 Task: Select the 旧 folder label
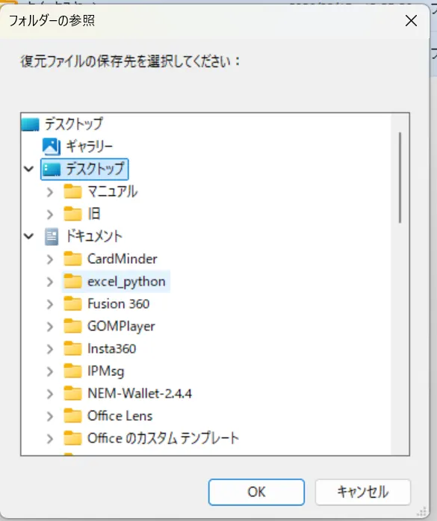coord(94,214)
